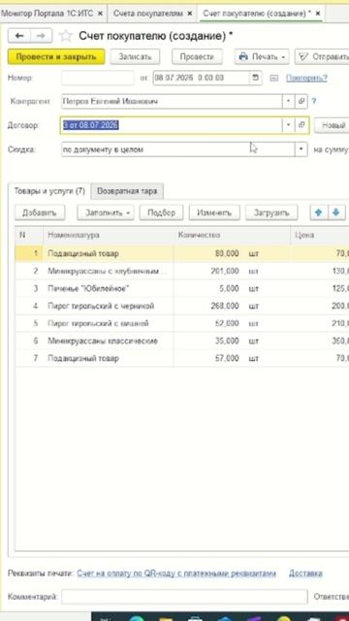Viewport: 349px width, 621px height.
Task: Select the Миникруассаны классические row
Action: coord(182,341)
